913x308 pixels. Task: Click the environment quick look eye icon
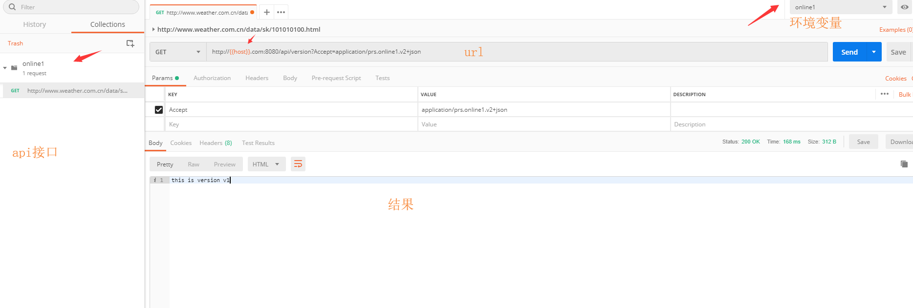pos(905,7)
